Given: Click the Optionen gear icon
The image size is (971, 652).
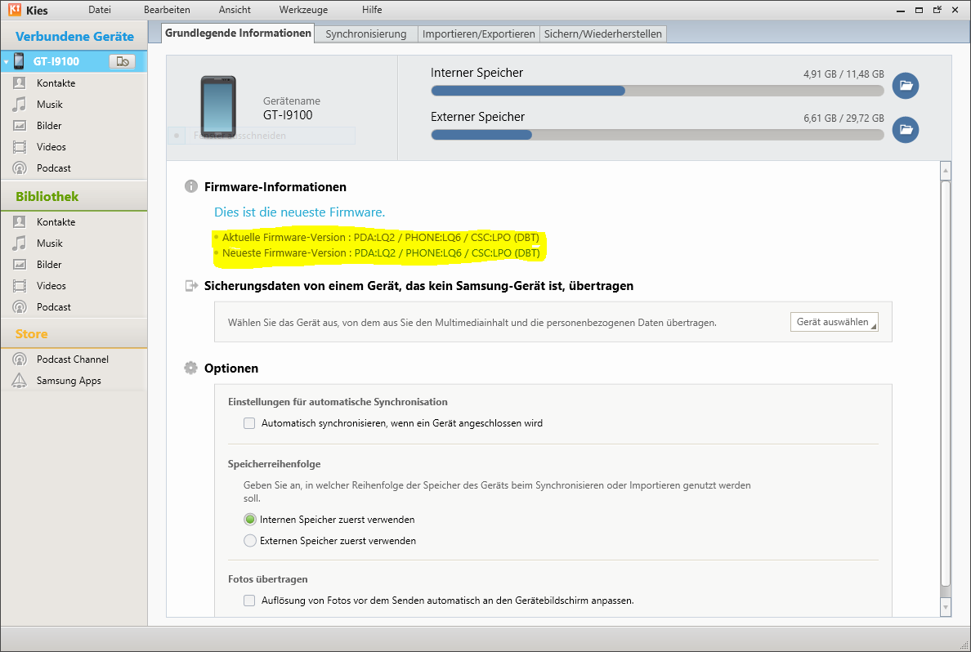Looking at the screenshot, I should pos(190,368).
